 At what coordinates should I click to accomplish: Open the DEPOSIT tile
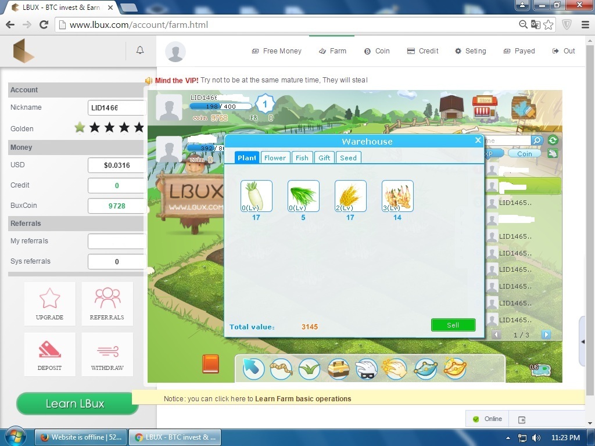[50, 354]
